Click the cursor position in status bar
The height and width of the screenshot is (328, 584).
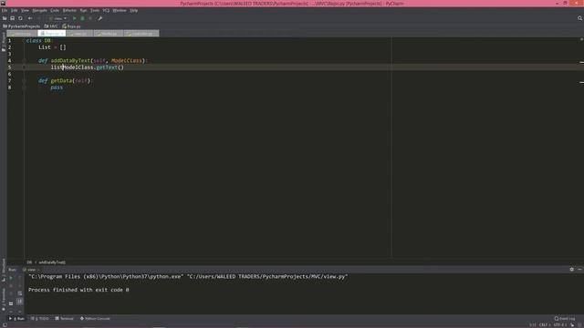tap(533, 325)
